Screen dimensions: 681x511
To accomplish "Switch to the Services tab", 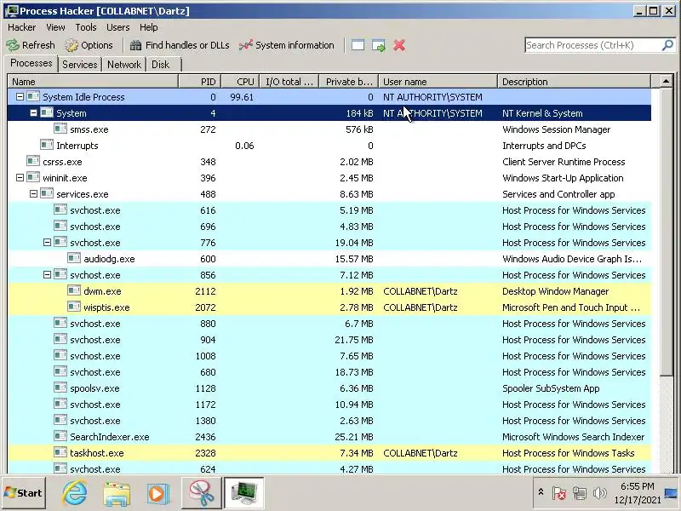I will 79,65.
